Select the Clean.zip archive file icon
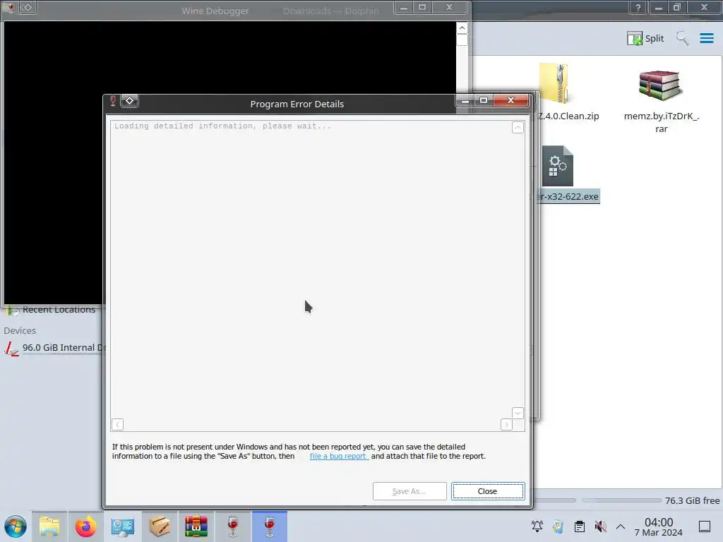 tap(554, 83)
